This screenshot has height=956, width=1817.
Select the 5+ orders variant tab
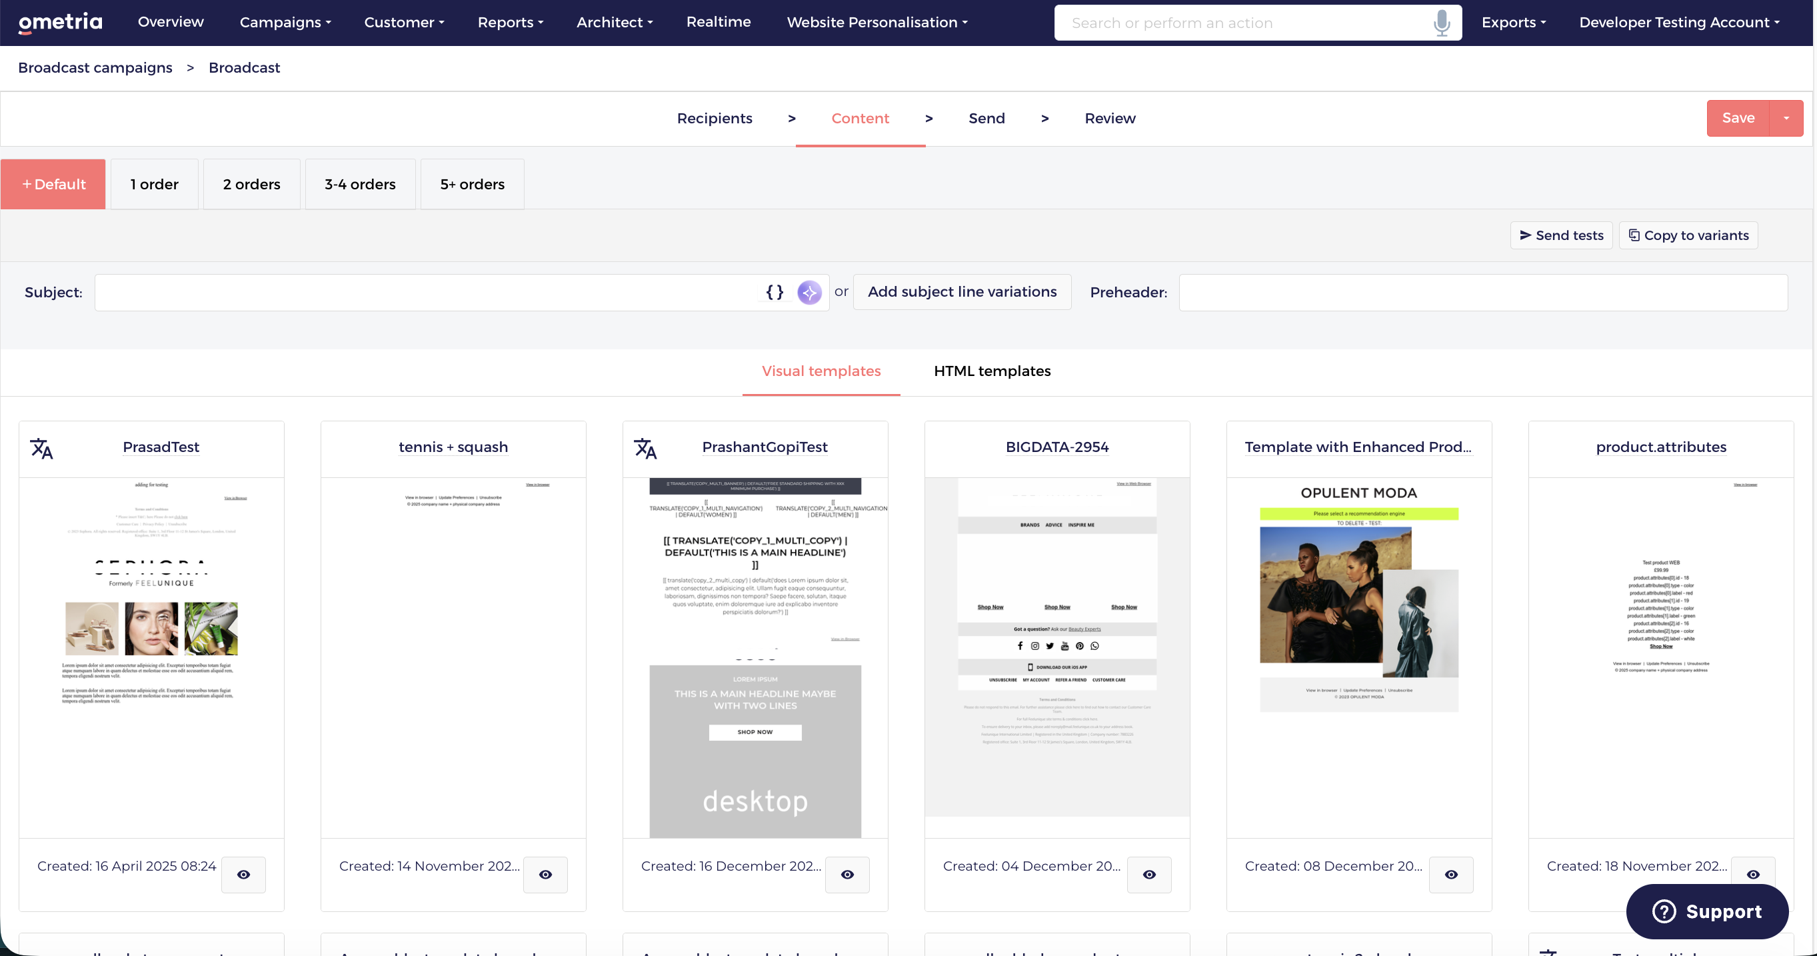click(x=473, y=184)
